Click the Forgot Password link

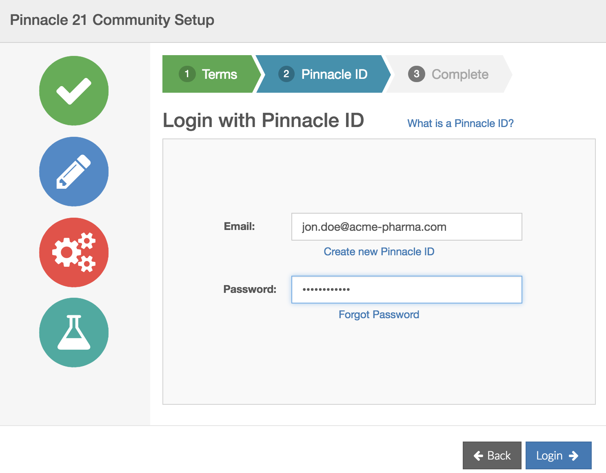point(379,315)
